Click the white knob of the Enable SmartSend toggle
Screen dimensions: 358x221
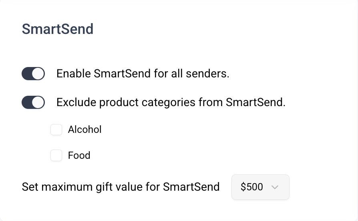(38, 74)
